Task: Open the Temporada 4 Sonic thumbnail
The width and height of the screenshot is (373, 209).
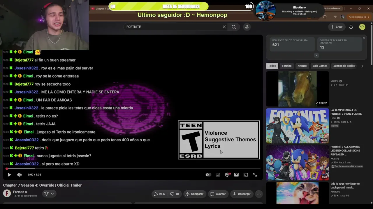Action: [x=297, y=126]
